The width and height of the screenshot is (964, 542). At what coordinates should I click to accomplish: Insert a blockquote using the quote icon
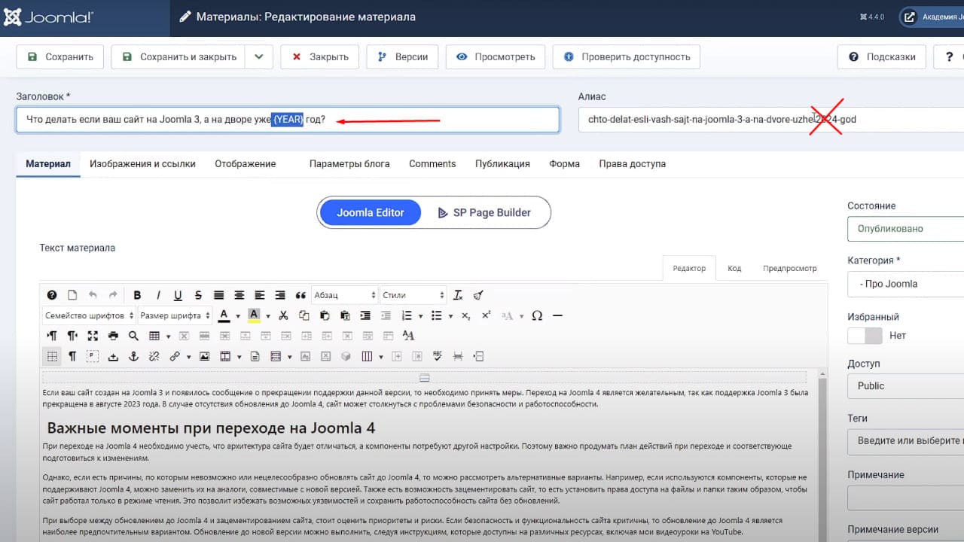click(300, 295)
